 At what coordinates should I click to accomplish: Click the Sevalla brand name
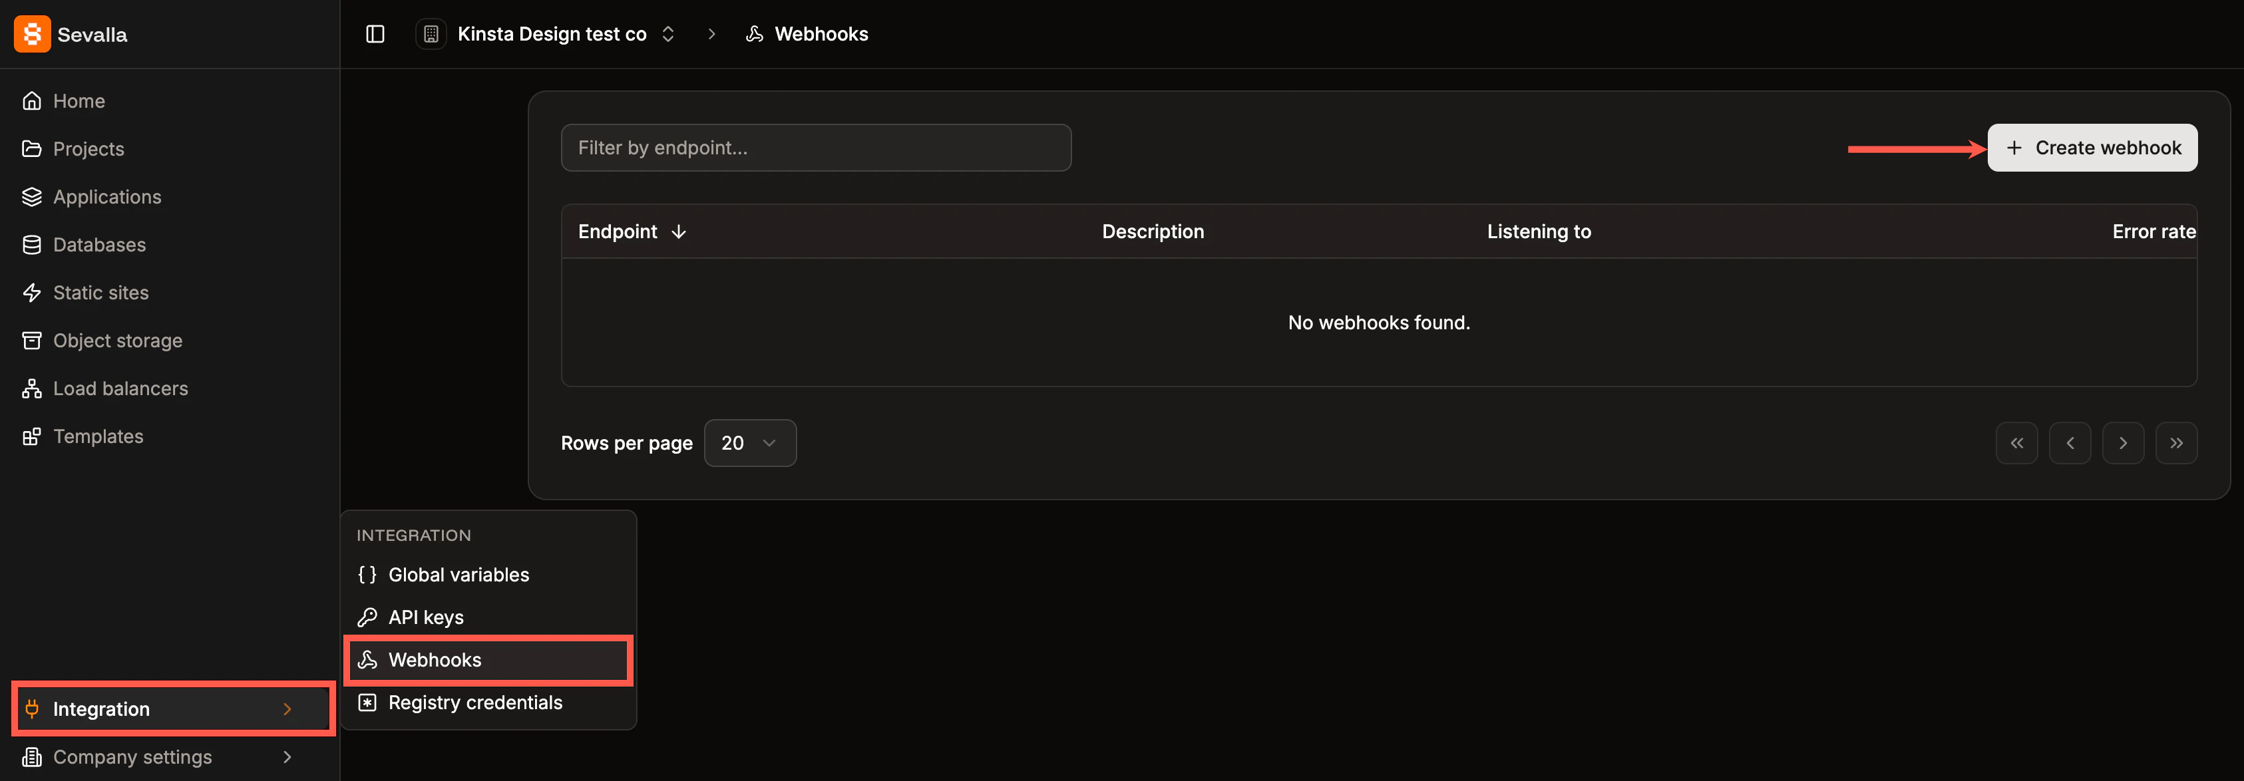[x=93, y=35]
